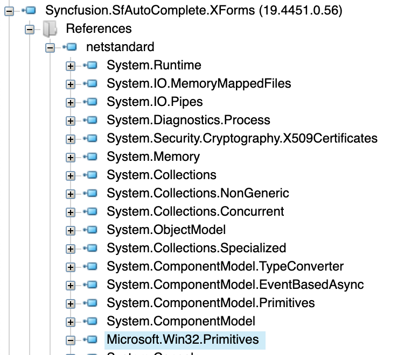Expand the System.Collections node
The width and height of the screenshot is (418, 355).
click(x=71, y=176)
